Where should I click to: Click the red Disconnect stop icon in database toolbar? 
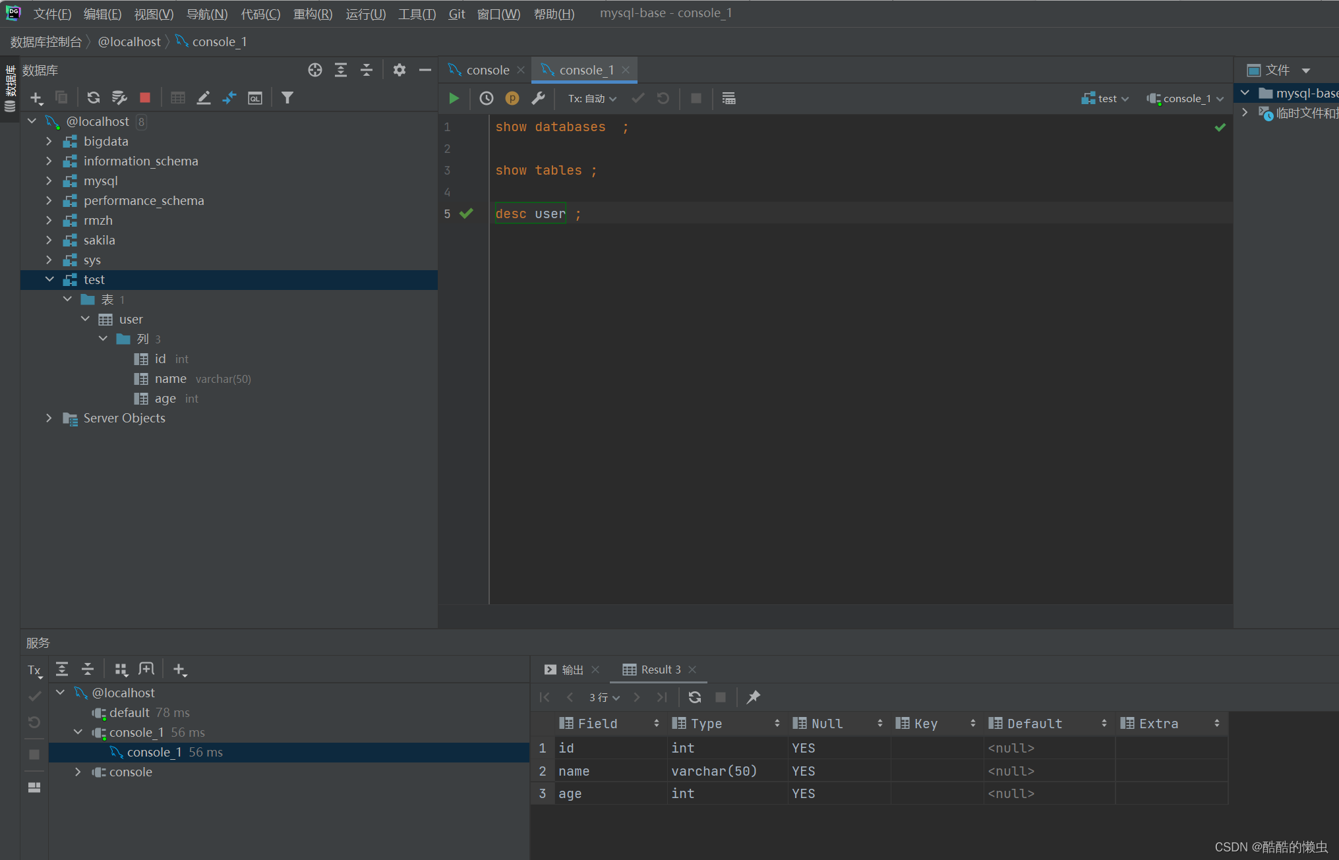coord(145,98)
